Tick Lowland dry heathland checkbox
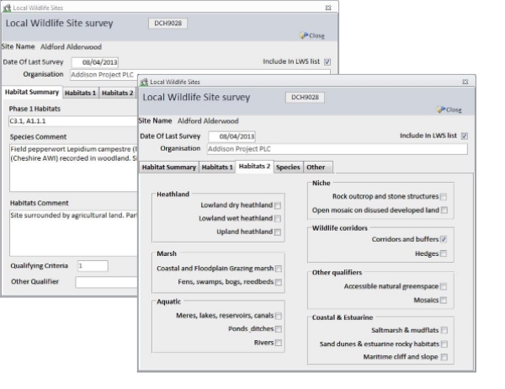Image resolution: width=505 pixels, height=389 pixels. pos(278,205)
